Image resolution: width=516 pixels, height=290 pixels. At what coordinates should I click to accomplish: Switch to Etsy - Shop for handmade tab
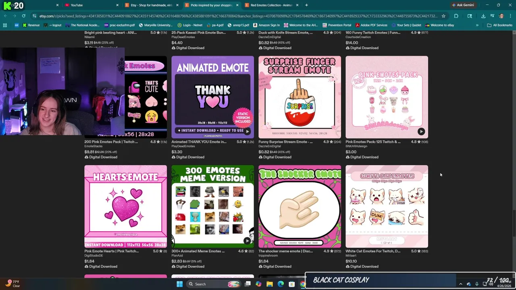coord(151,5)
